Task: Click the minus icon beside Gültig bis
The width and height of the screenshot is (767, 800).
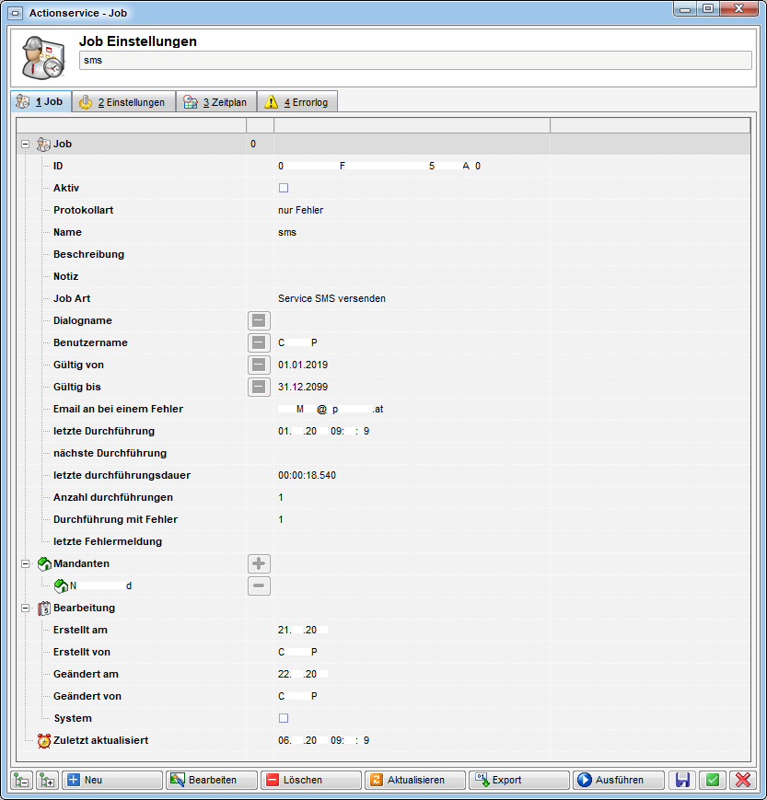Action: point(259,387)
